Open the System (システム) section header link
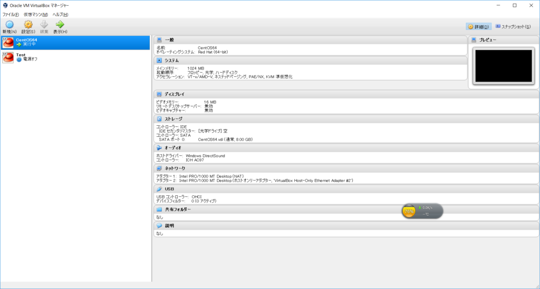This screenshot has width=540, height=289. (171, 61)
